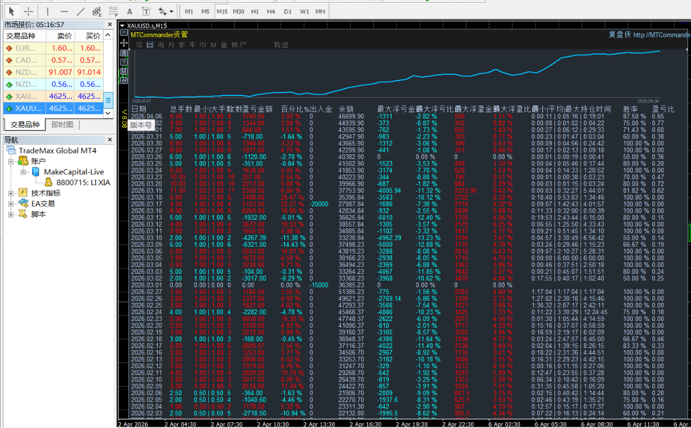Image resolution: width=691 pixels, height=428 pixels.
Task: Open the 账户 view in MTCommander
Action: [x=239, y=45]
